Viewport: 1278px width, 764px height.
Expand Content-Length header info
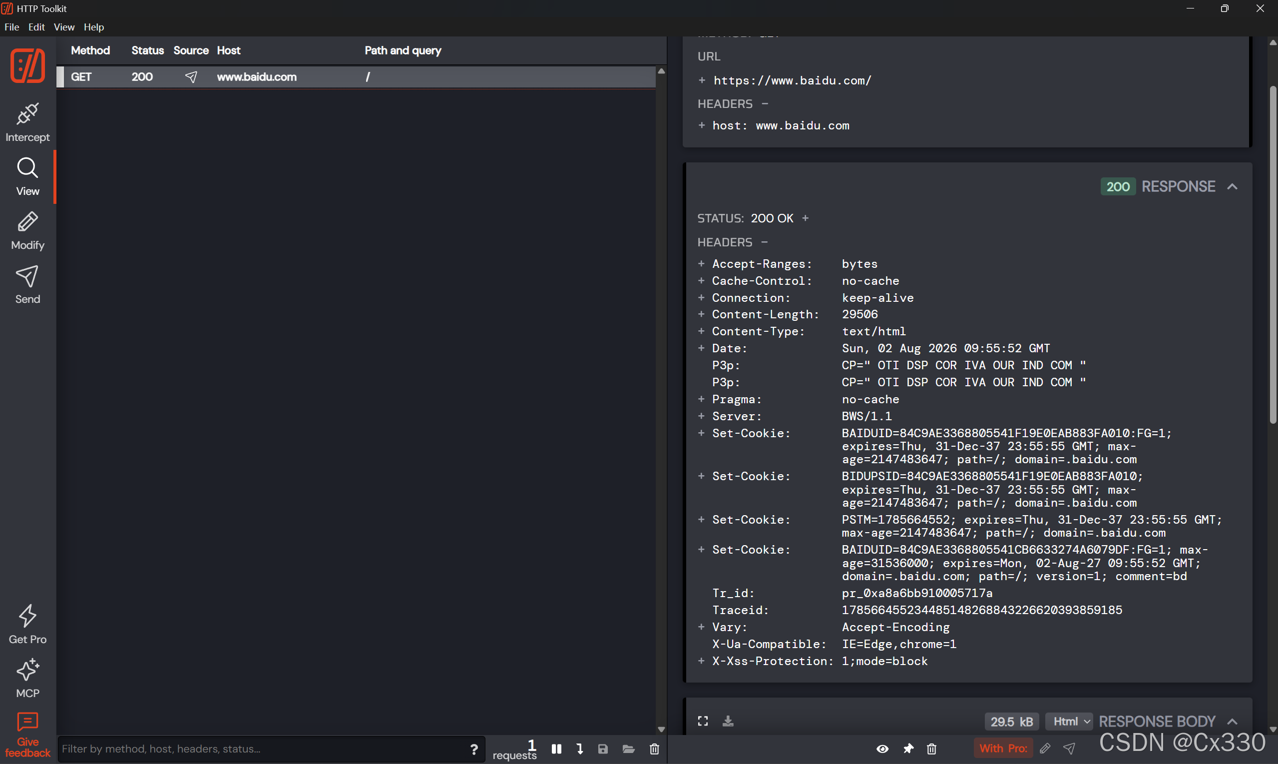(701, 314)
